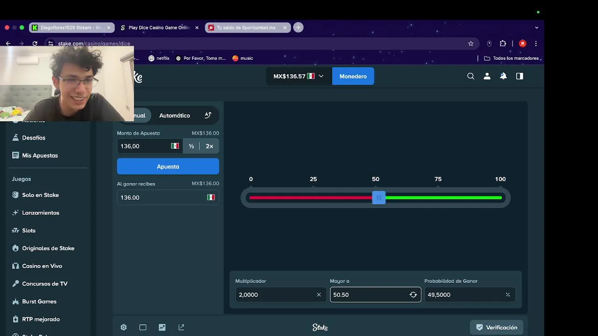Expand the balance currency dropdown
The width and height of the screenshot is (598, 336).
point(321,76)
